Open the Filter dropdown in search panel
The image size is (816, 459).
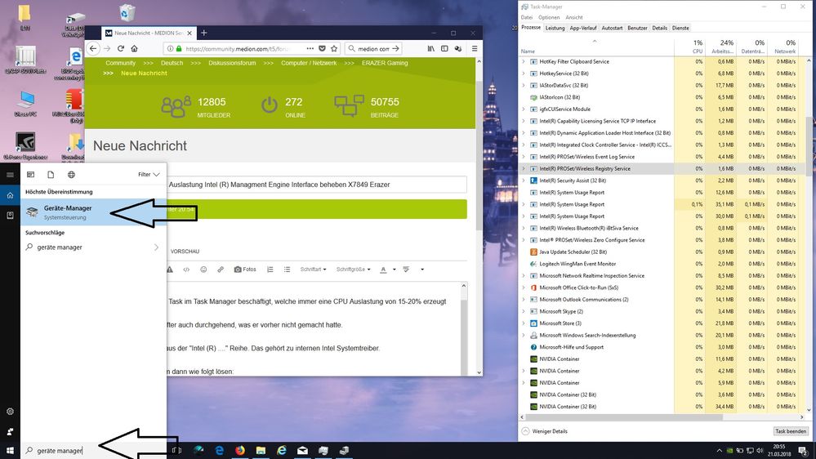148,174
